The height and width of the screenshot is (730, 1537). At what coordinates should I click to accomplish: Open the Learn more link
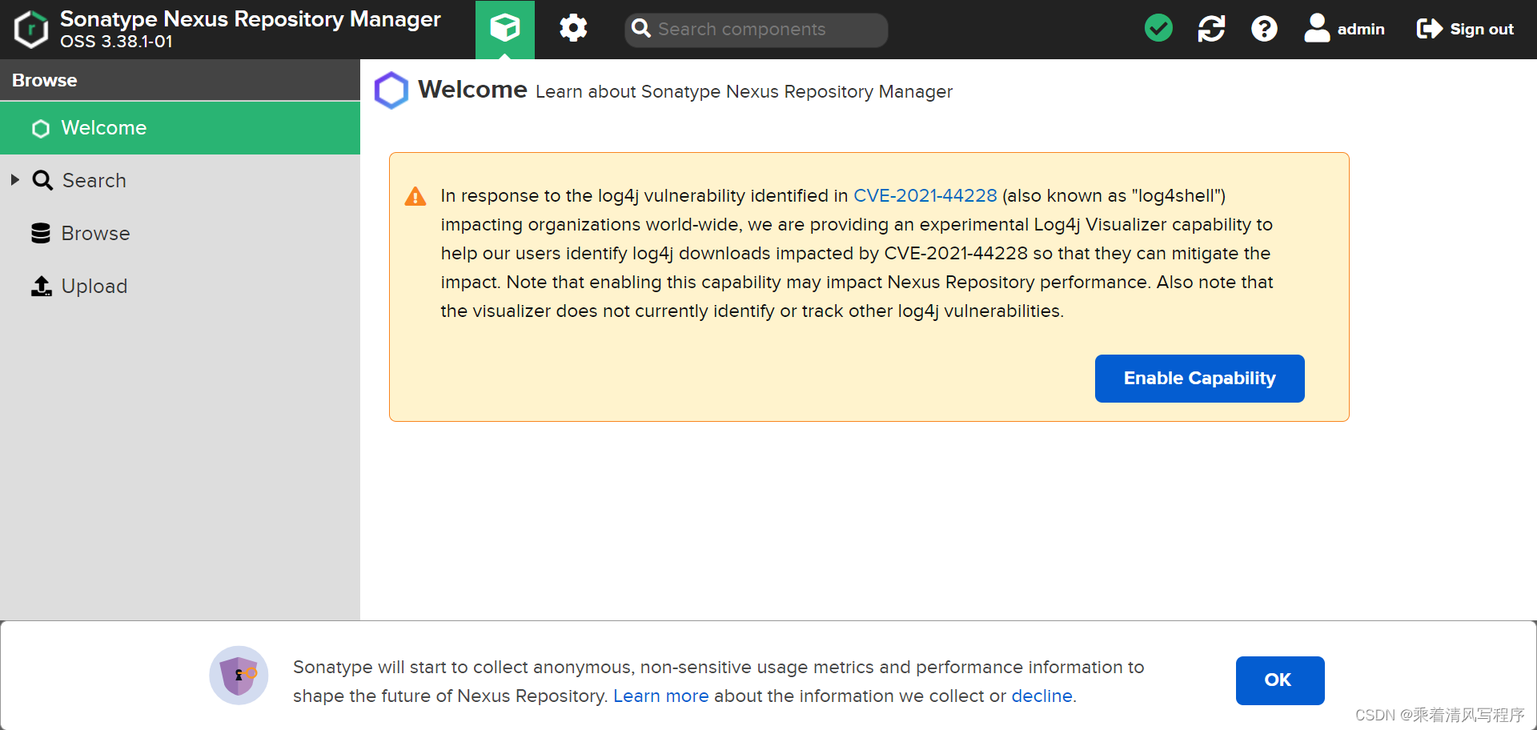(x=660, y=696)
